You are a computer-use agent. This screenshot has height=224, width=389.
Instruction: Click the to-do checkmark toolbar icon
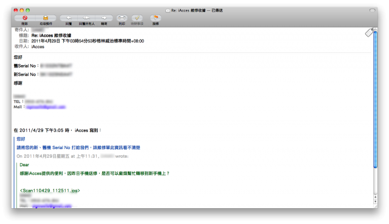click(x=137, y=18)
